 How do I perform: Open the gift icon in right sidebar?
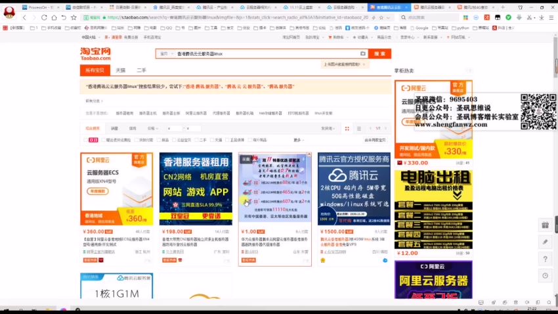pyautogui.click(x=545, y=225)
